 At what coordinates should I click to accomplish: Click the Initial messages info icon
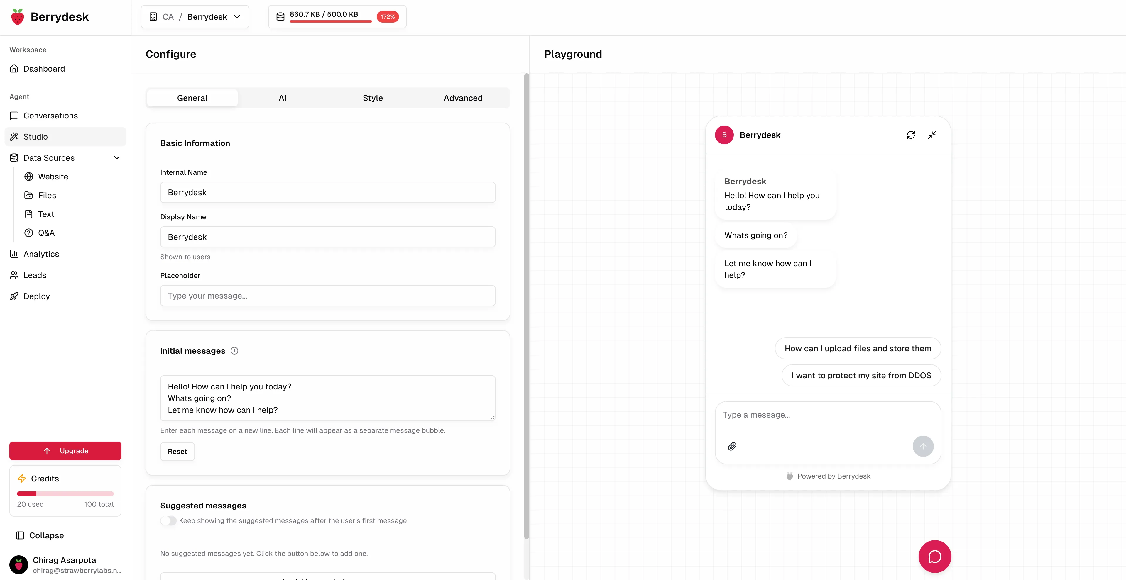point(234,351)
